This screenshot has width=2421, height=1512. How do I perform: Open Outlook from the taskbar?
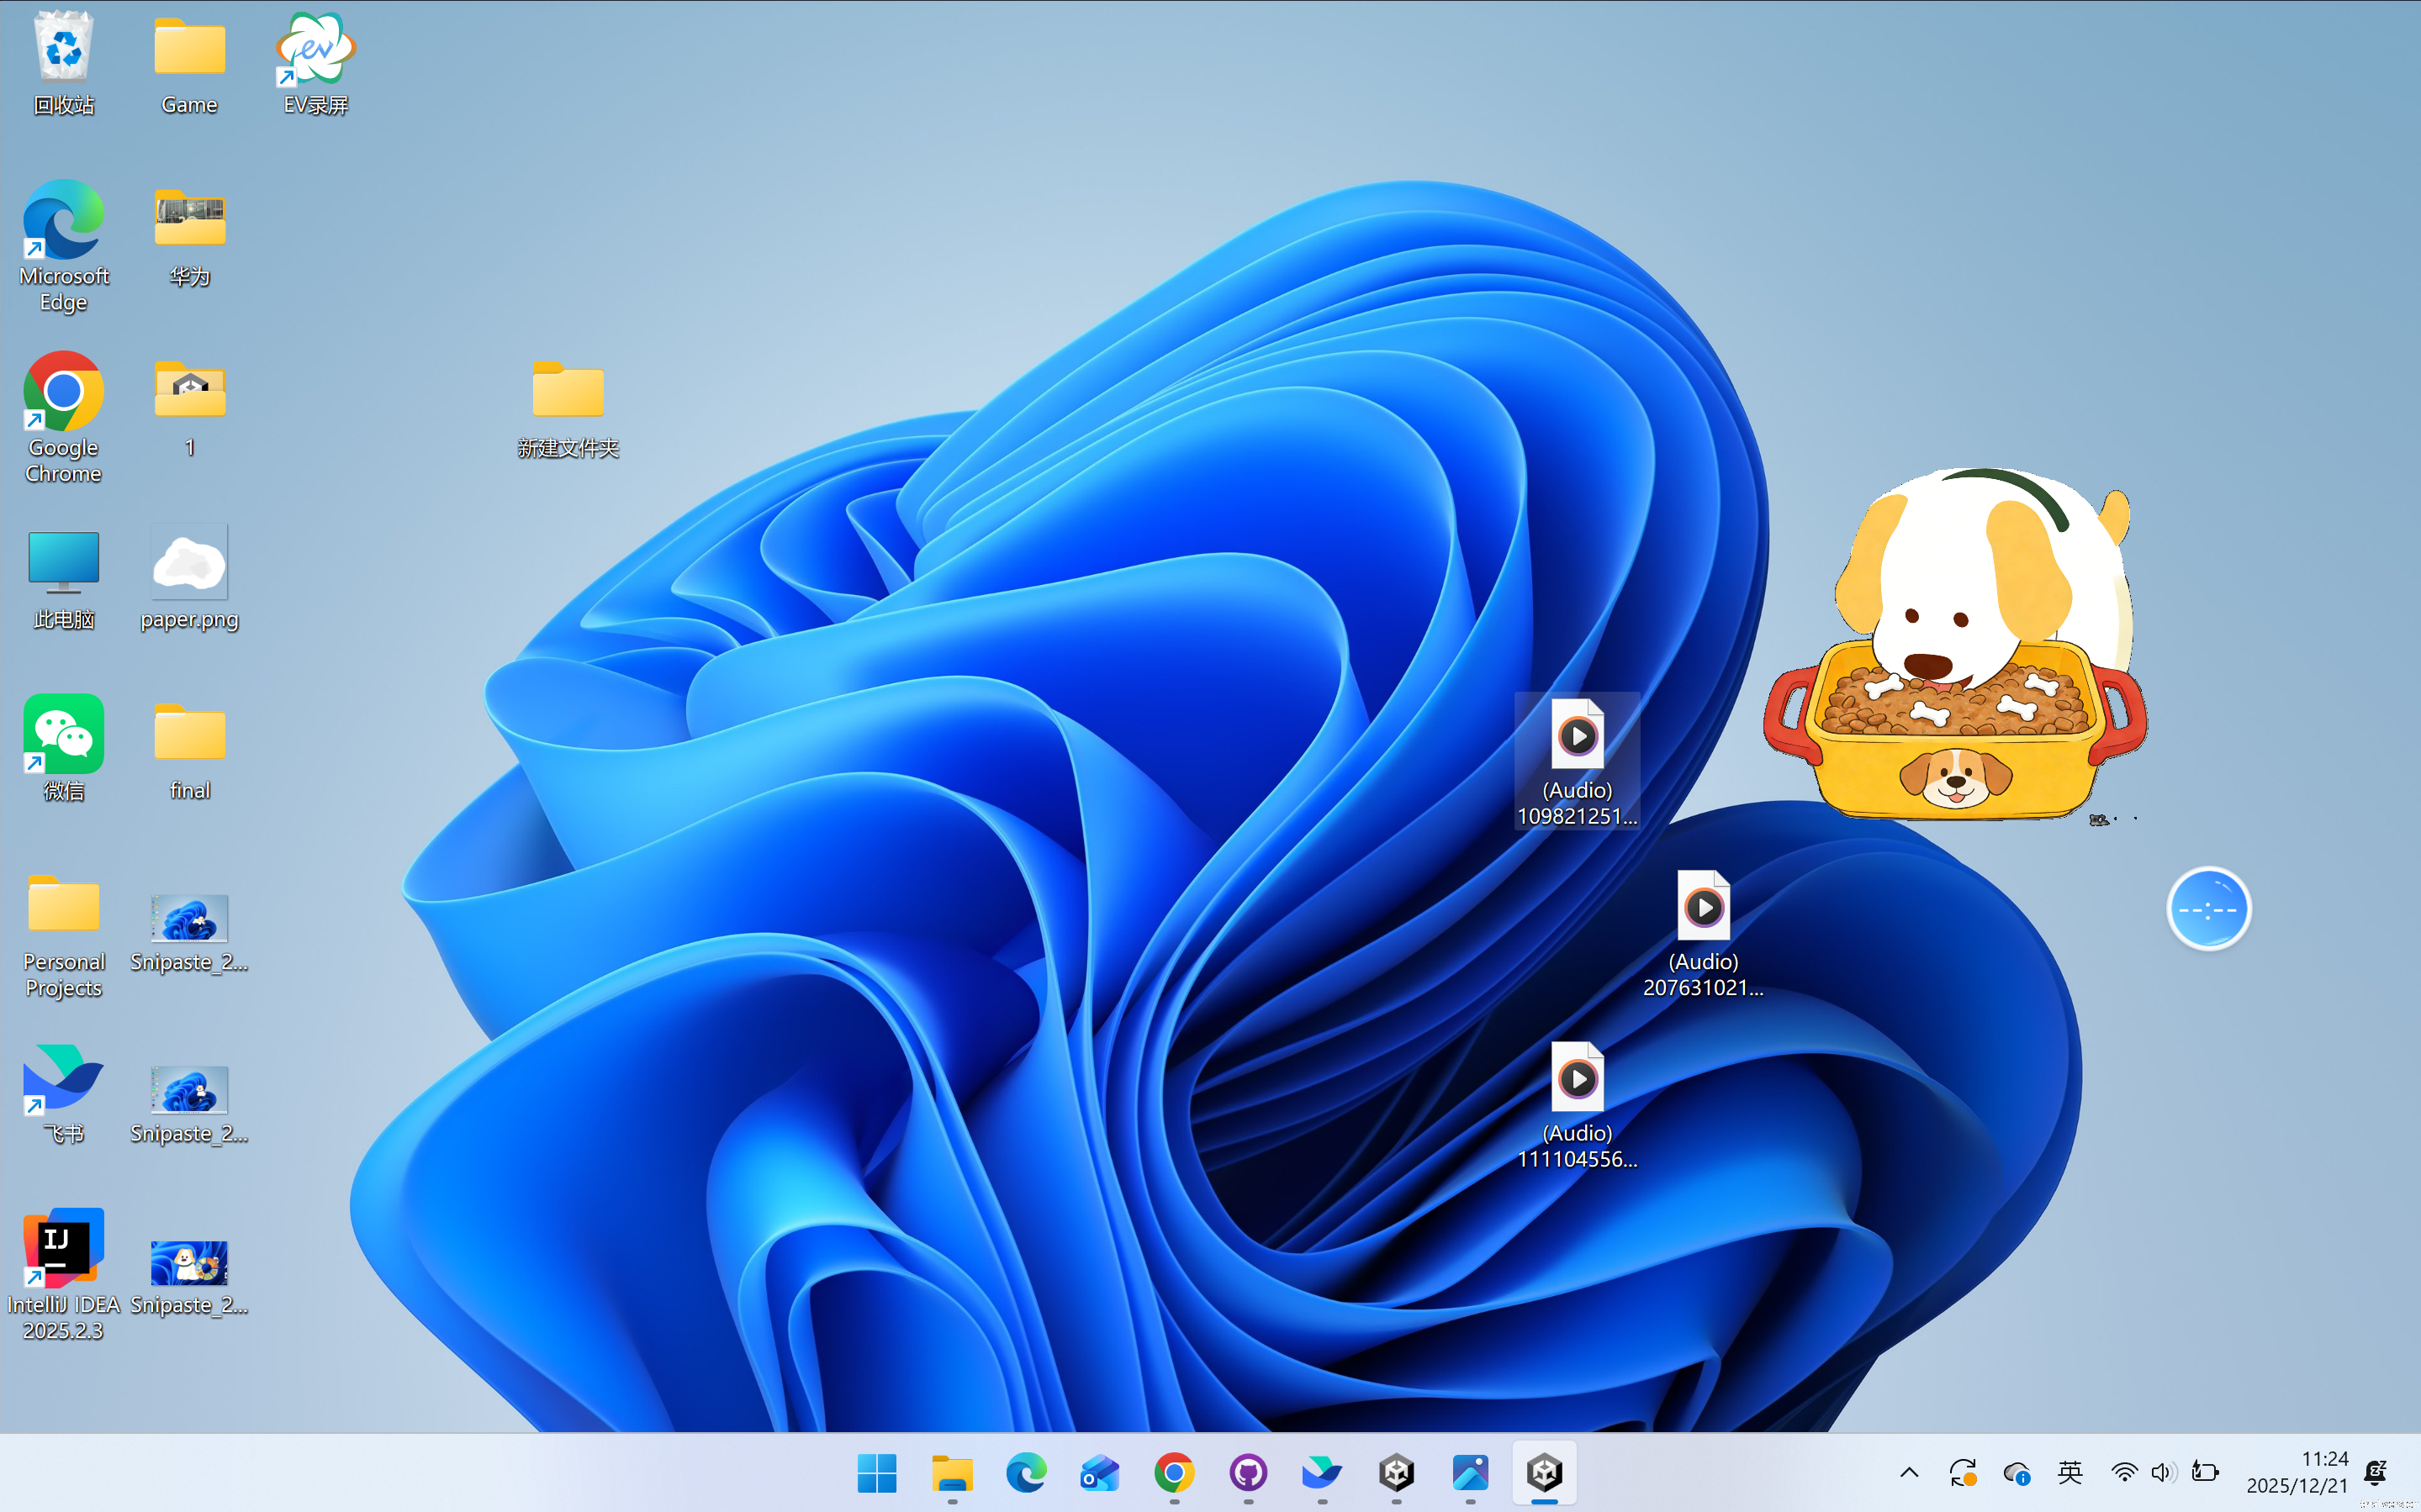click(x=1099, y=1472)
